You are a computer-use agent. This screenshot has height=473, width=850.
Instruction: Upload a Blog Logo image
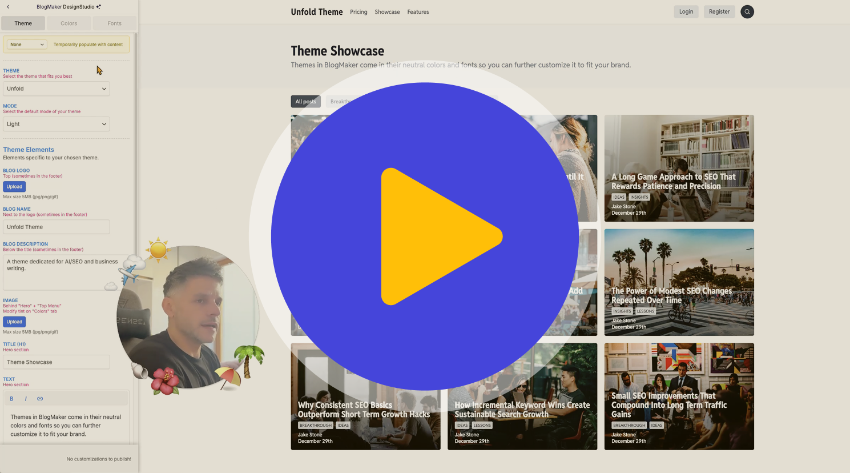(x=14, y=186)
